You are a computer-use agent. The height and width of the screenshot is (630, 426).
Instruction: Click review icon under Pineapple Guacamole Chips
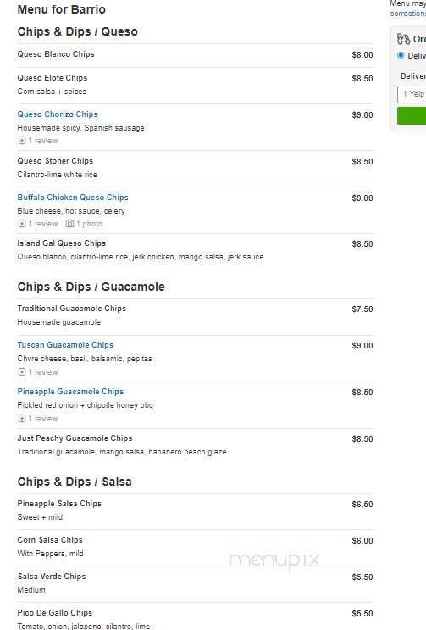coord(22,419)
